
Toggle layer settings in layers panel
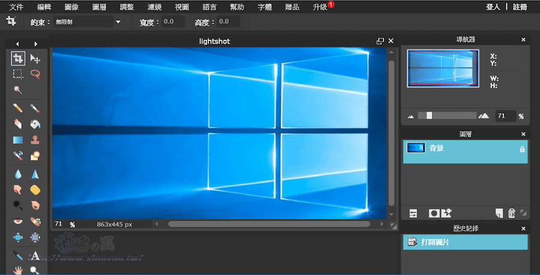pos(413,213)
